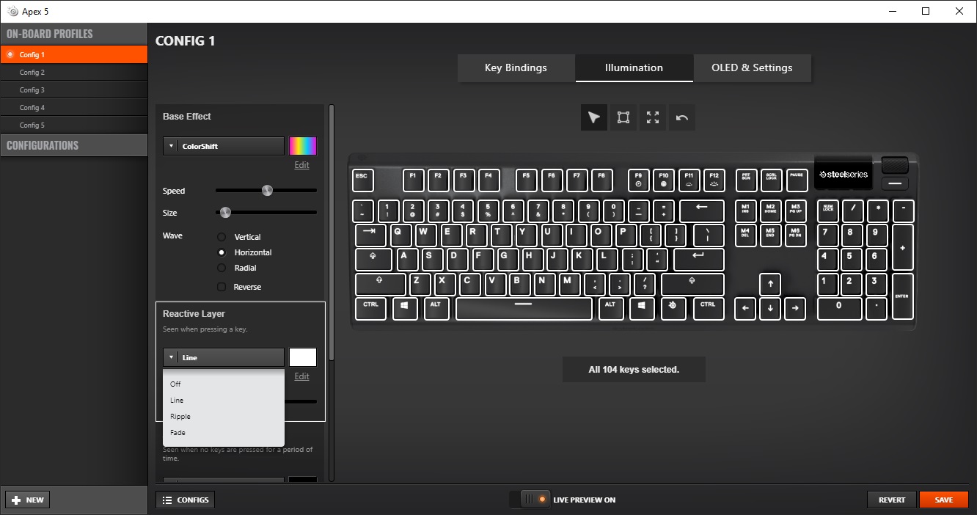Image resolution: width=977 pixels, height=515 pixels.
Task: Click the rainbow ColorShift color swatch
Action: point(303,146)
